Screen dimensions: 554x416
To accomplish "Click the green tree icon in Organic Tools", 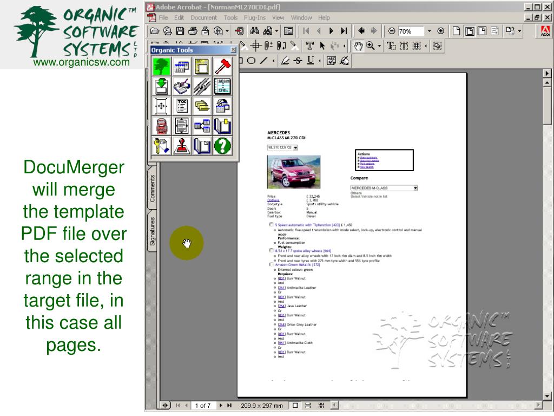I will coord(161,66).
